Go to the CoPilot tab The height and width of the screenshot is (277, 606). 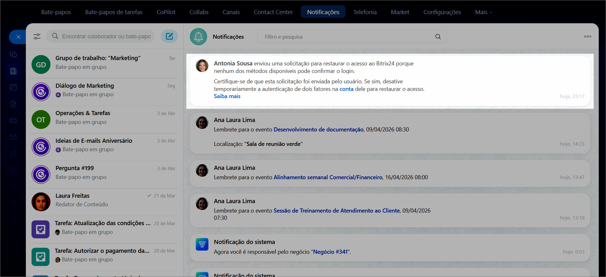pos(166,12)
